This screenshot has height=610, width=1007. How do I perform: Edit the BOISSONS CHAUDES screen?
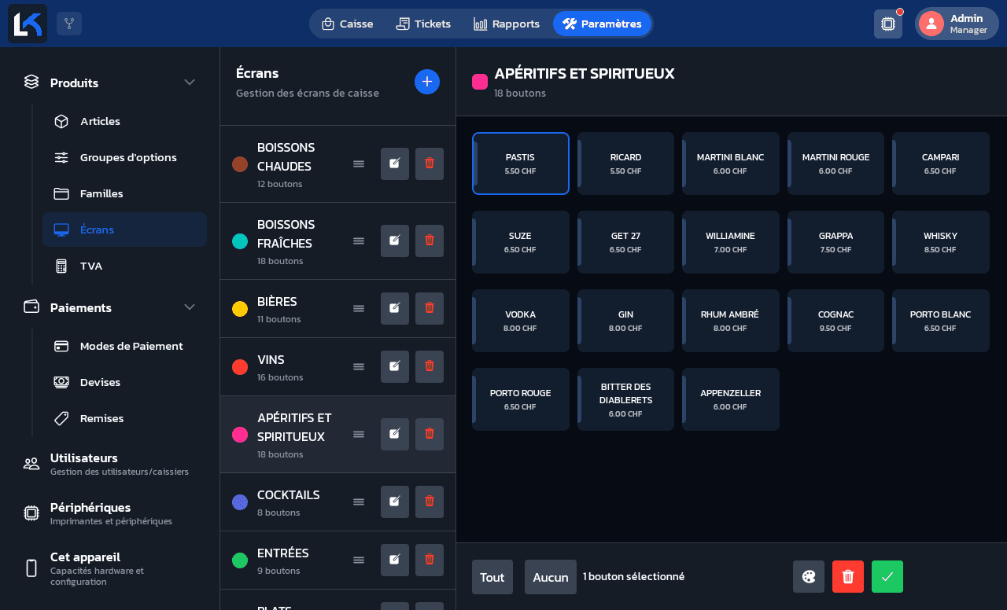coord(395,164)
